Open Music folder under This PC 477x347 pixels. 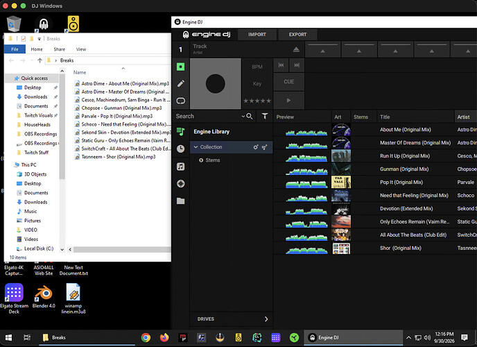click(30, 211)
